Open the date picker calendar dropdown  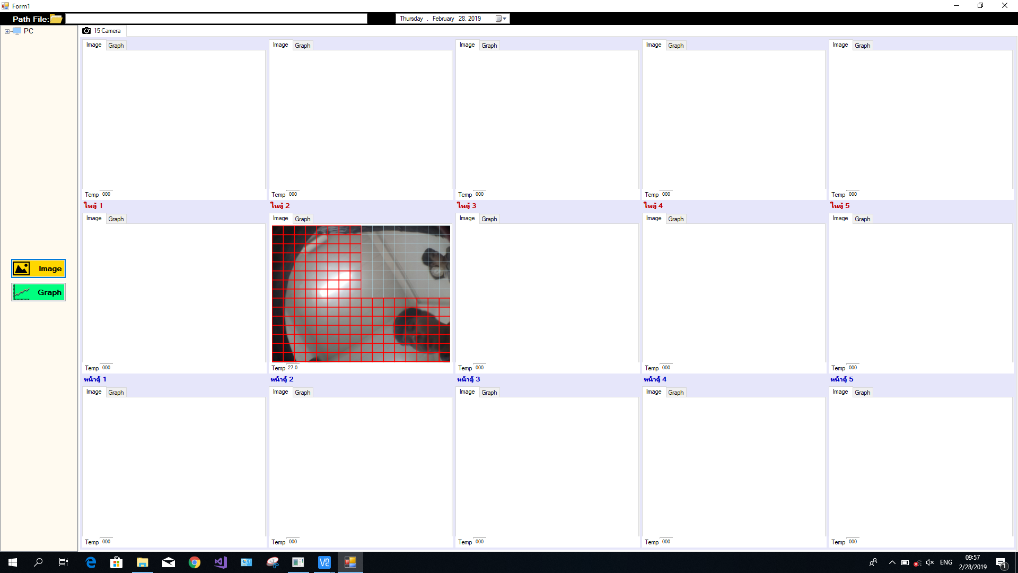[x=501, y=19]
